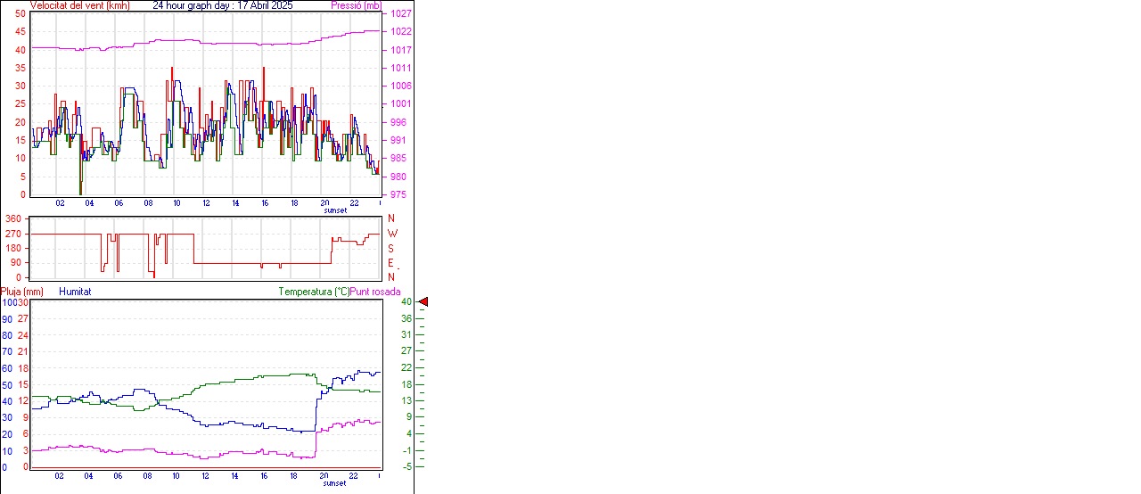The image size is (1141, 494).
Task: Click hour 22 label under temperature chart
Action: point(354,476)
